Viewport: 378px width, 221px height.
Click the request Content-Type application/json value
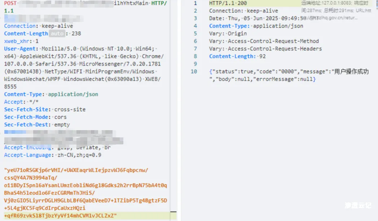click(73, 94)
